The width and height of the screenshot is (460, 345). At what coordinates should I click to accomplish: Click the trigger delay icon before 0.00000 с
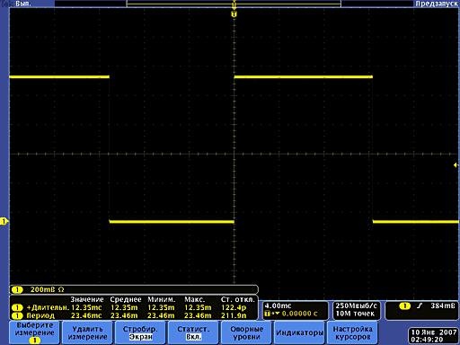click(x=271, y=314)
